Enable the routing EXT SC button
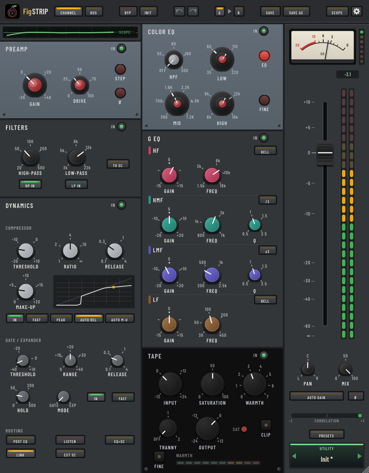Viewport: 369px width, 473px height. [x=70, y=453]
